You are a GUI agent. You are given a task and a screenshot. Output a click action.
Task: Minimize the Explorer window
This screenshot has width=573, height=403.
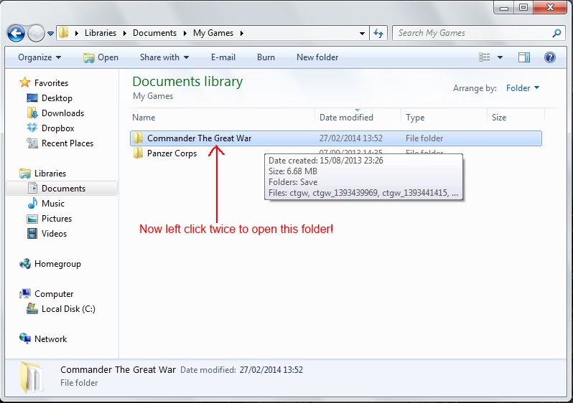coord(504,7)
